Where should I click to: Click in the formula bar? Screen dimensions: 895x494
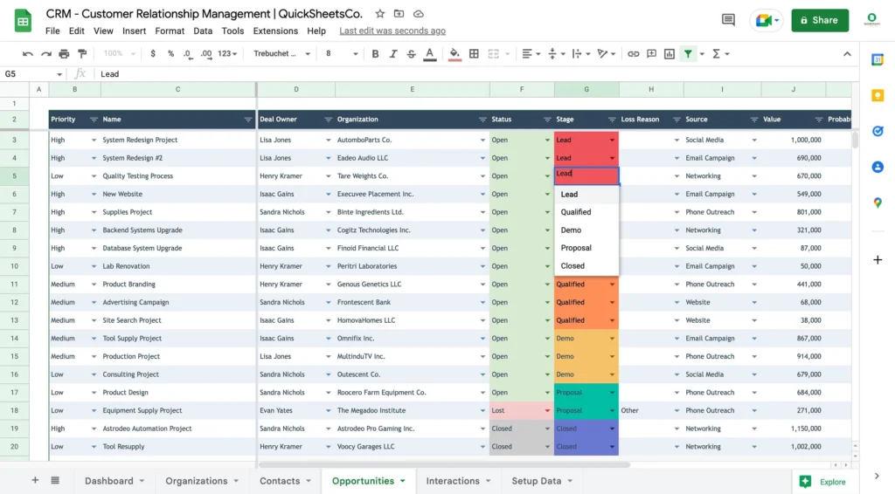click(476, 74)
